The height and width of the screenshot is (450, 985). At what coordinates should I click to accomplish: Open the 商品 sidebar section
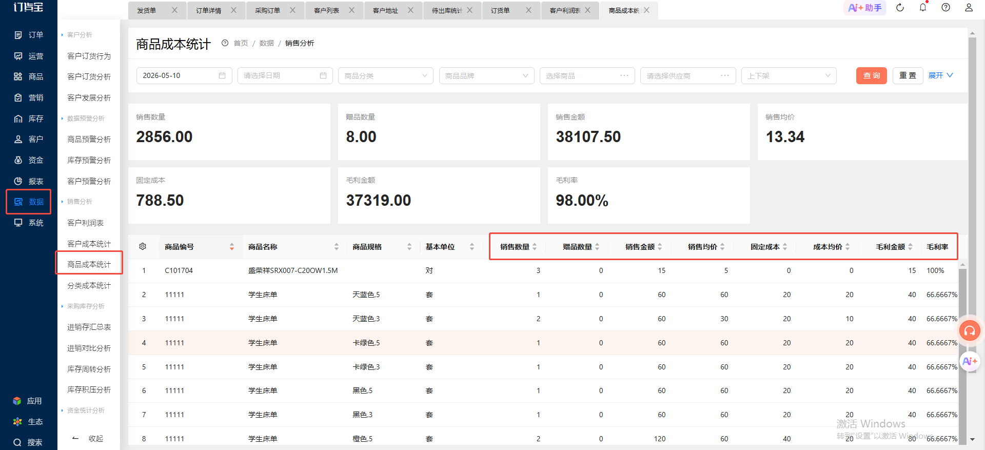tap(29, 76)
